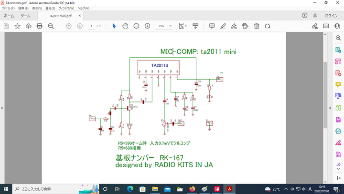This screenshot has width=344, height=194.
Task: Add a sticky note comment
Action: (212, 26)
